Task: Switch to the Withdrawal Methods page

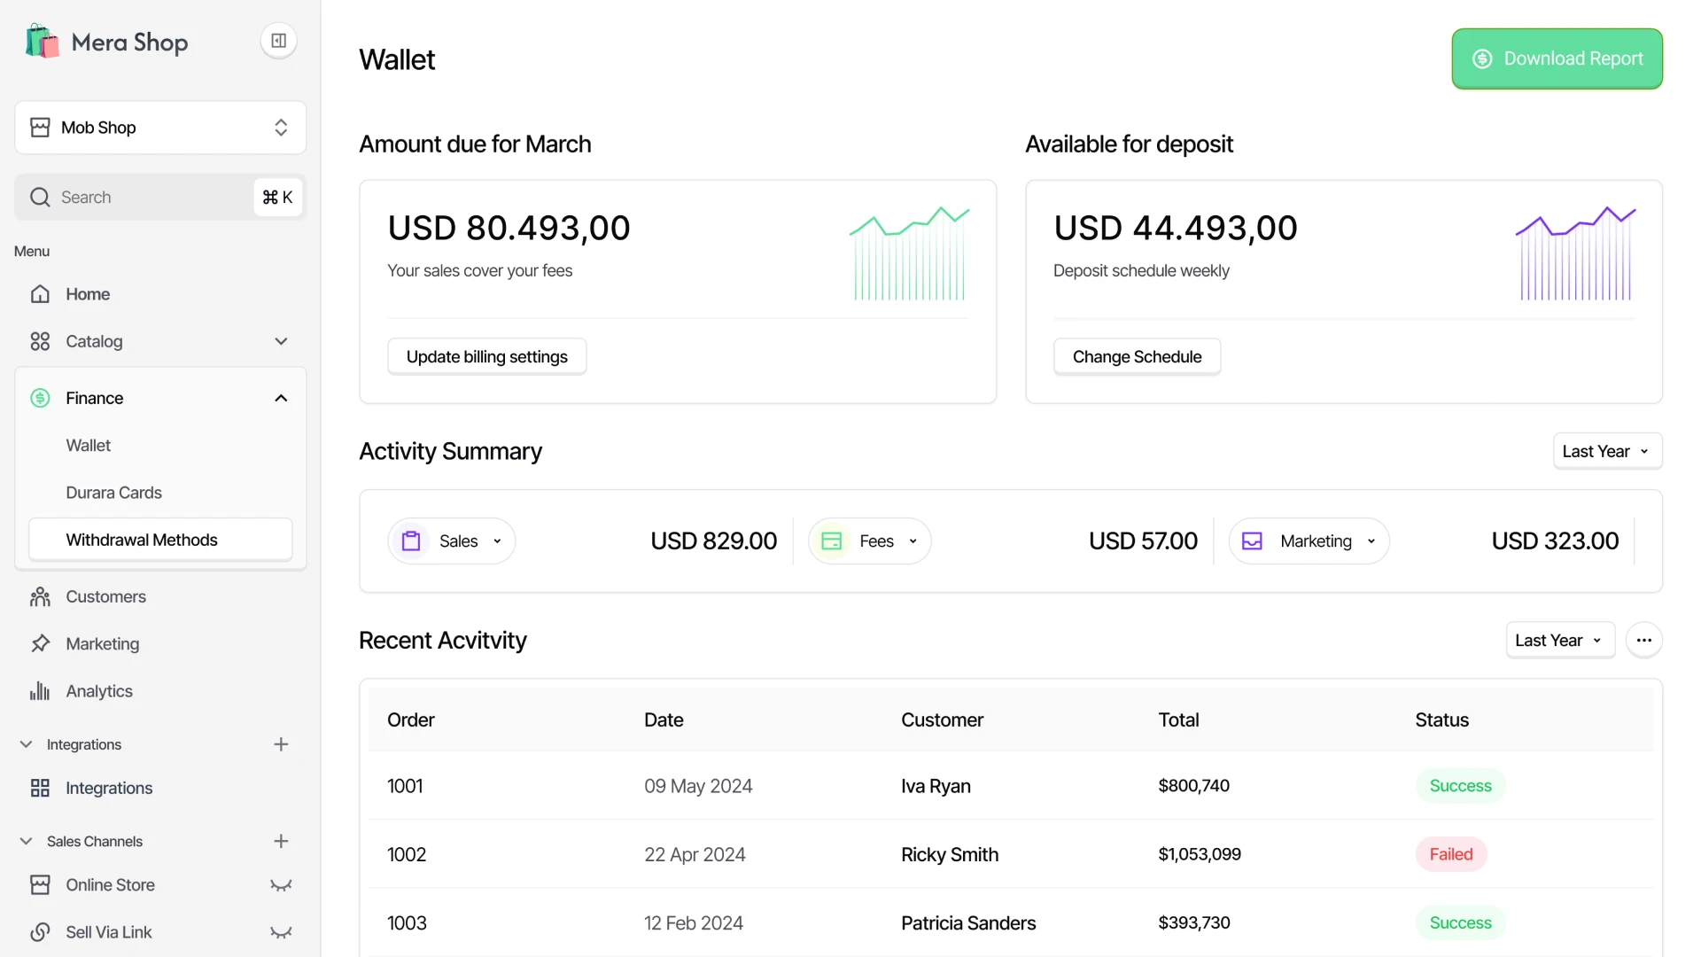Action: tap(142, 539)
